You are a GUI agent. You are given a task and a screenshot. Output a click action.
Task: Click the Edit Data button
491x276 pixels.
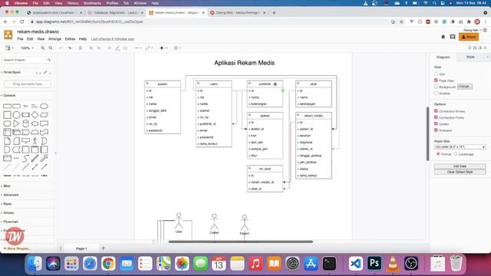tap(460, 166)
